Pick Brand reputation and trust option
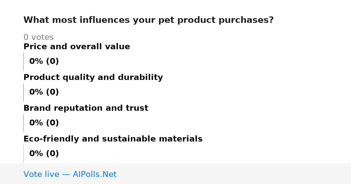 86,108
